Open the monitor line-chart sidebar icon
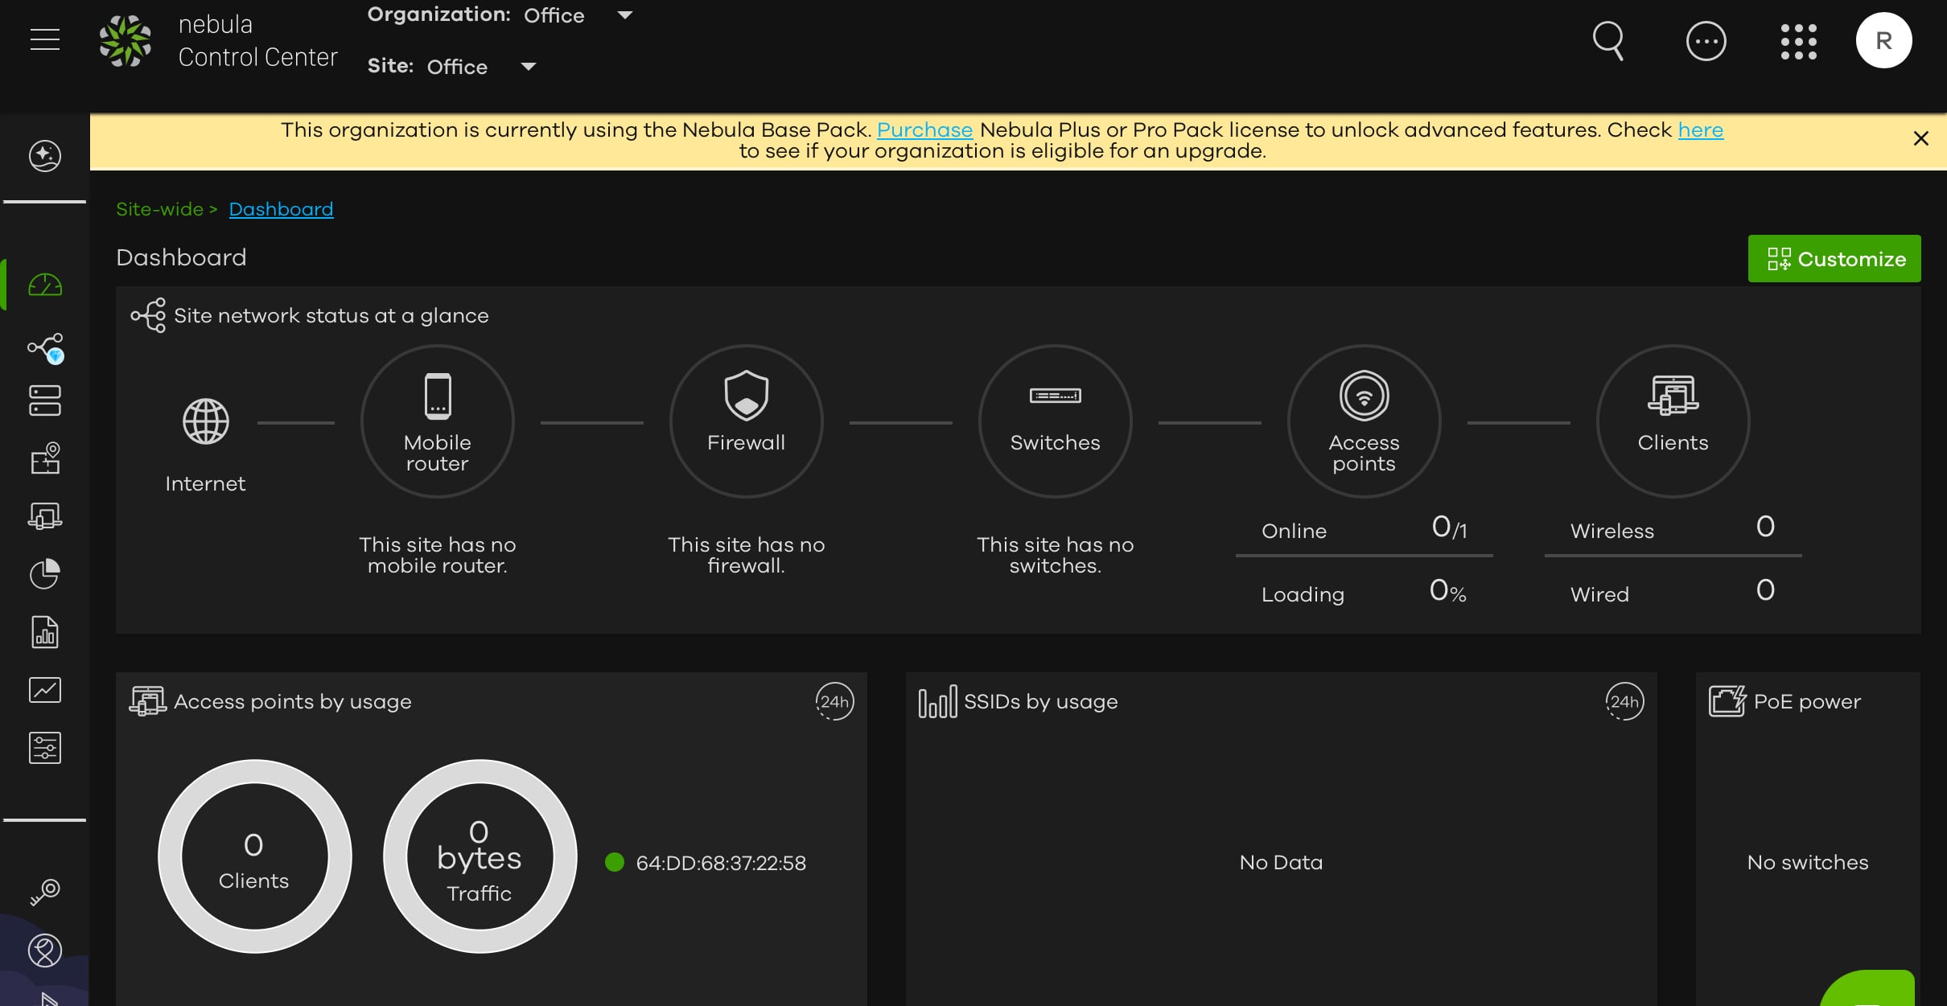The width and height of the screenshot is (1947, 1006). point(45,690)
